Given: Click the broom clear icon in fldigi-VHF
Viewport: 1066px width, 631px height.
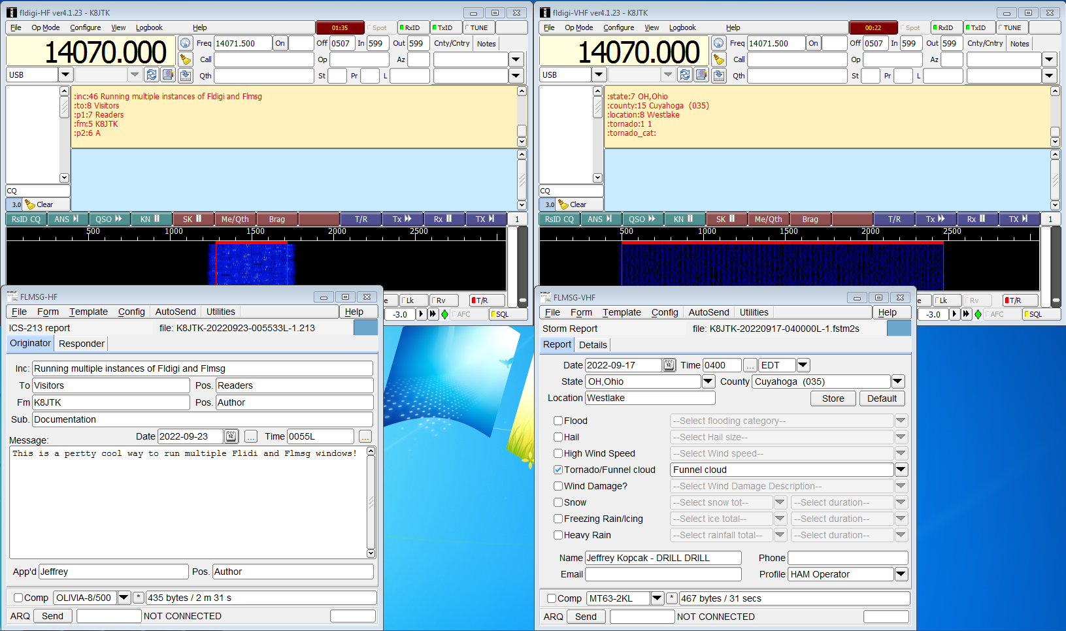Looking at the screenshot, I should click(719, 59).
